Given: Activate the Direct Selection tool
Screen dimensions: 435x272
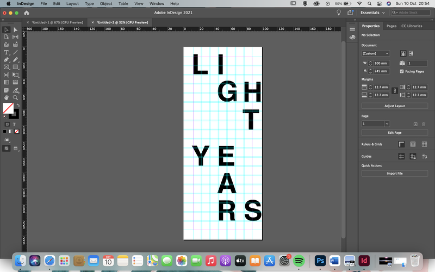Looking at the screenshot, I should pos(15,30).
